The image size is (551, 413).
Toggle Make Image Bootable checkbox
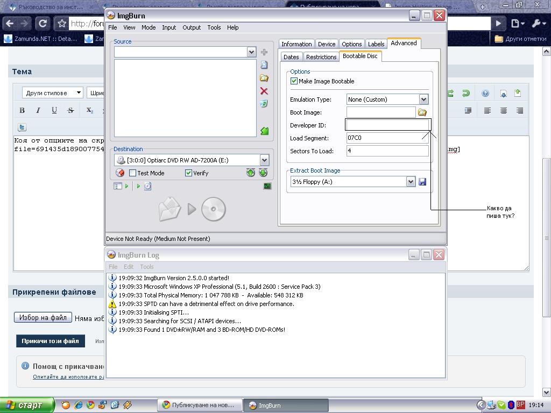(x=294, y=81)
